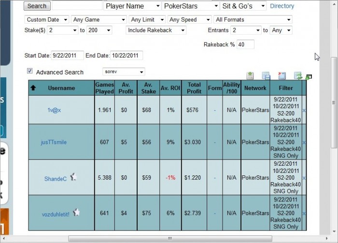Click the Search button
338x243 pixels.
[x=37, y=6]
